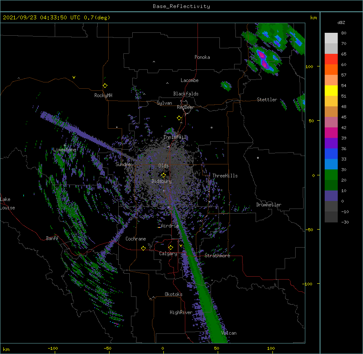Viewport: 363px width, 354px height.
Task: Click the Lake Louise label
Action: (8, 203)
